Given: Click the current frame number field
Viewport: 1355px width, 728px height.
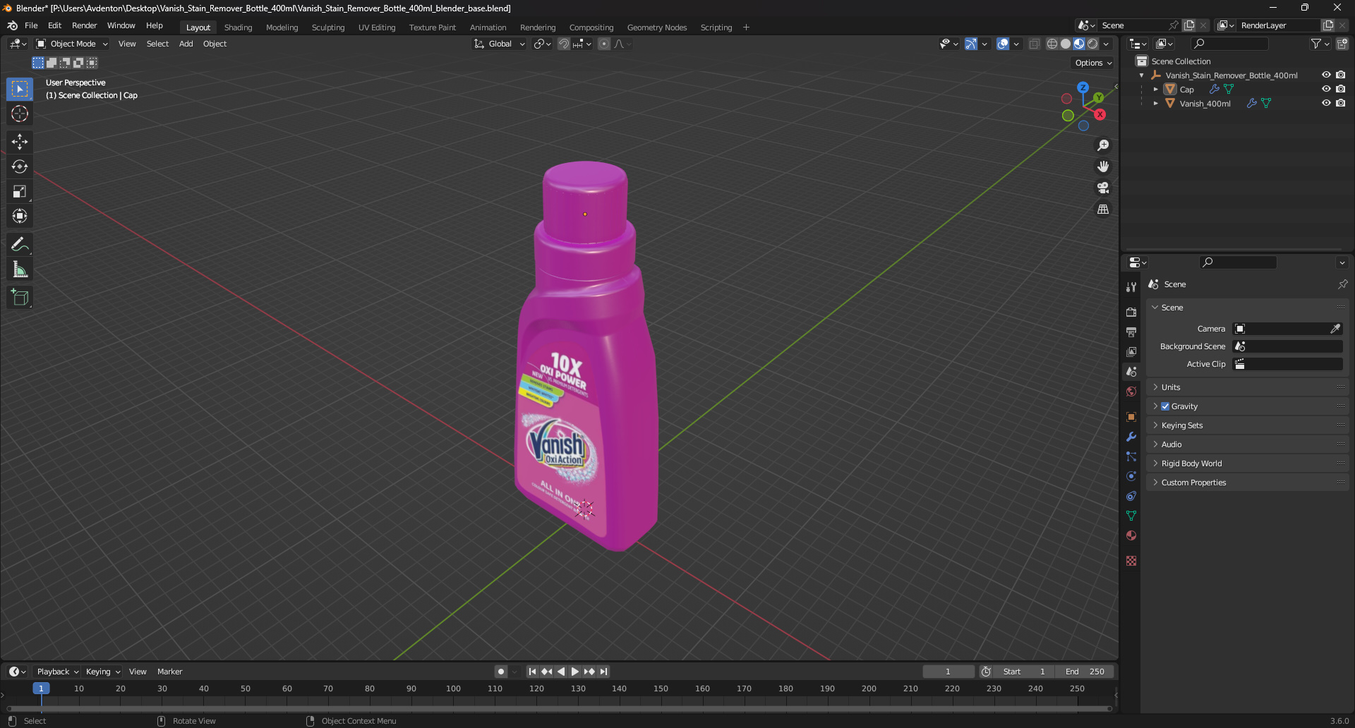Looking at the screenshot, I should (948, 672).
